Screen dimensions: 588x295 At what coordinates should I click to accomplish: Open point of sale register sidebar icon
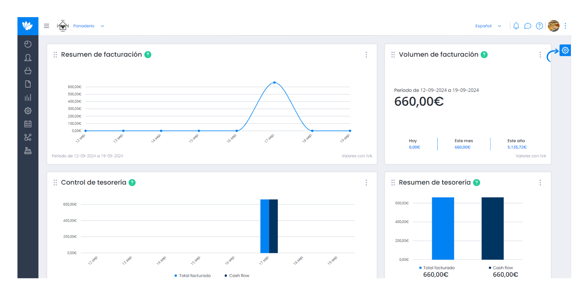pos(28,151)
